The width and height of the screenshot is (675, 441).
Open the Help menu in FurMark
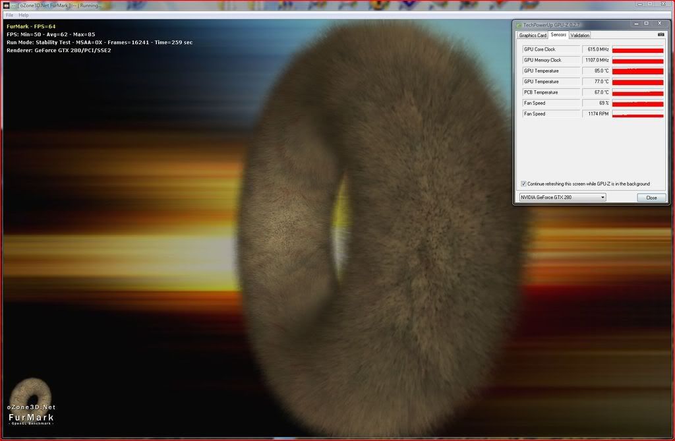pos(24,15)
